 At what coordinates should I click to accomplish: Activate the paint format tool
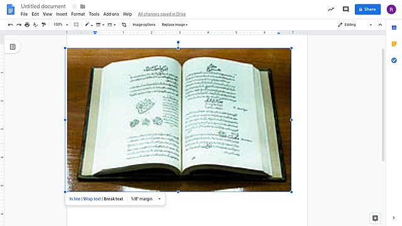pyautogui.click(x=43, y=25)
